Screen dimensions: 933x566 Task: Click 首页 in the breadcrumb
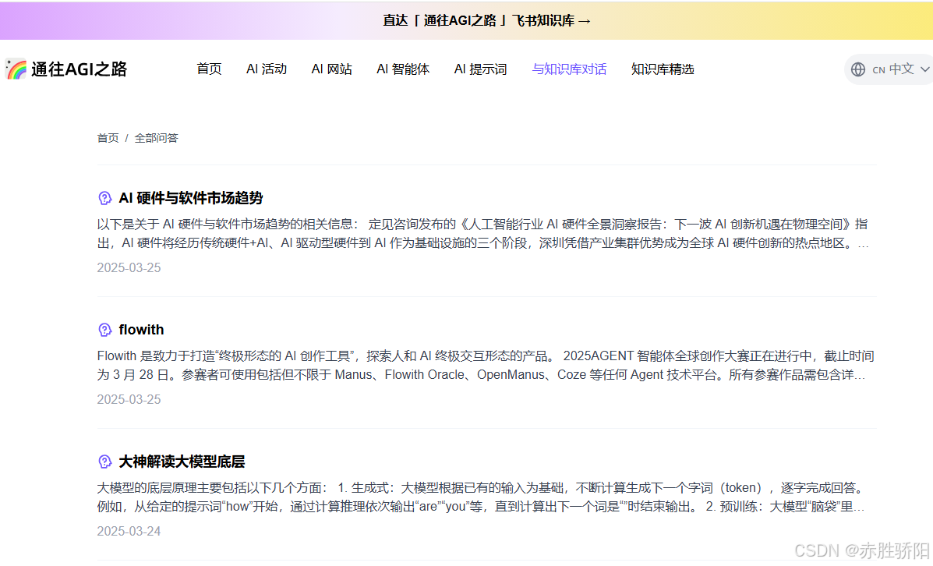tap(108, 138)
